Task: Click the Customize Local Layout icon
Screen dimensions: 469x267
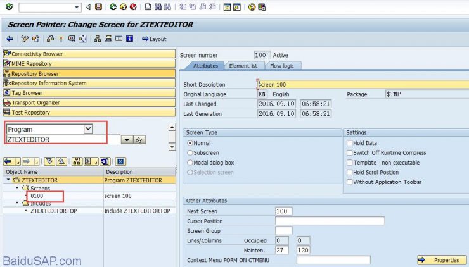Action: 262,6
